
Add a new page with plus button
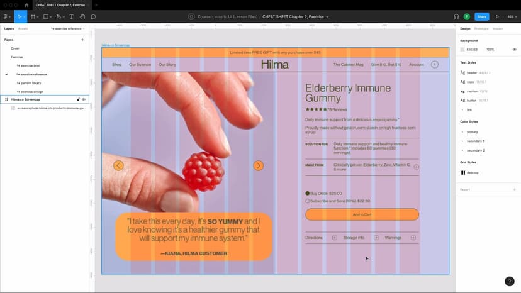[82, 40]
